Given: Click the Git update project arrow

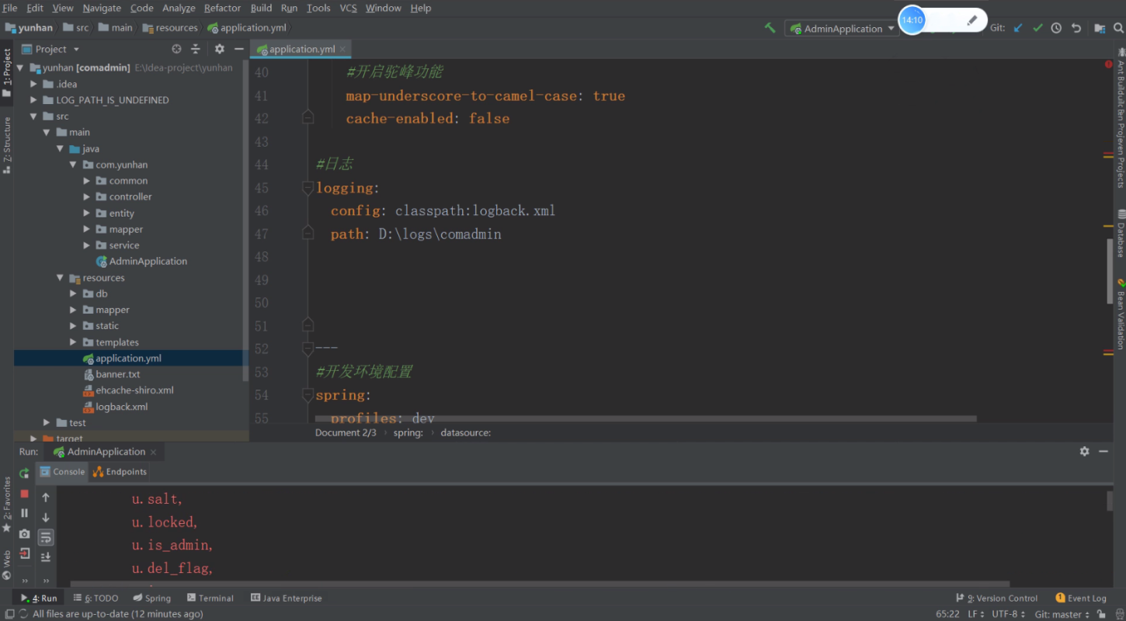Looking at the screenshot, I should [x=1018, y=28].
